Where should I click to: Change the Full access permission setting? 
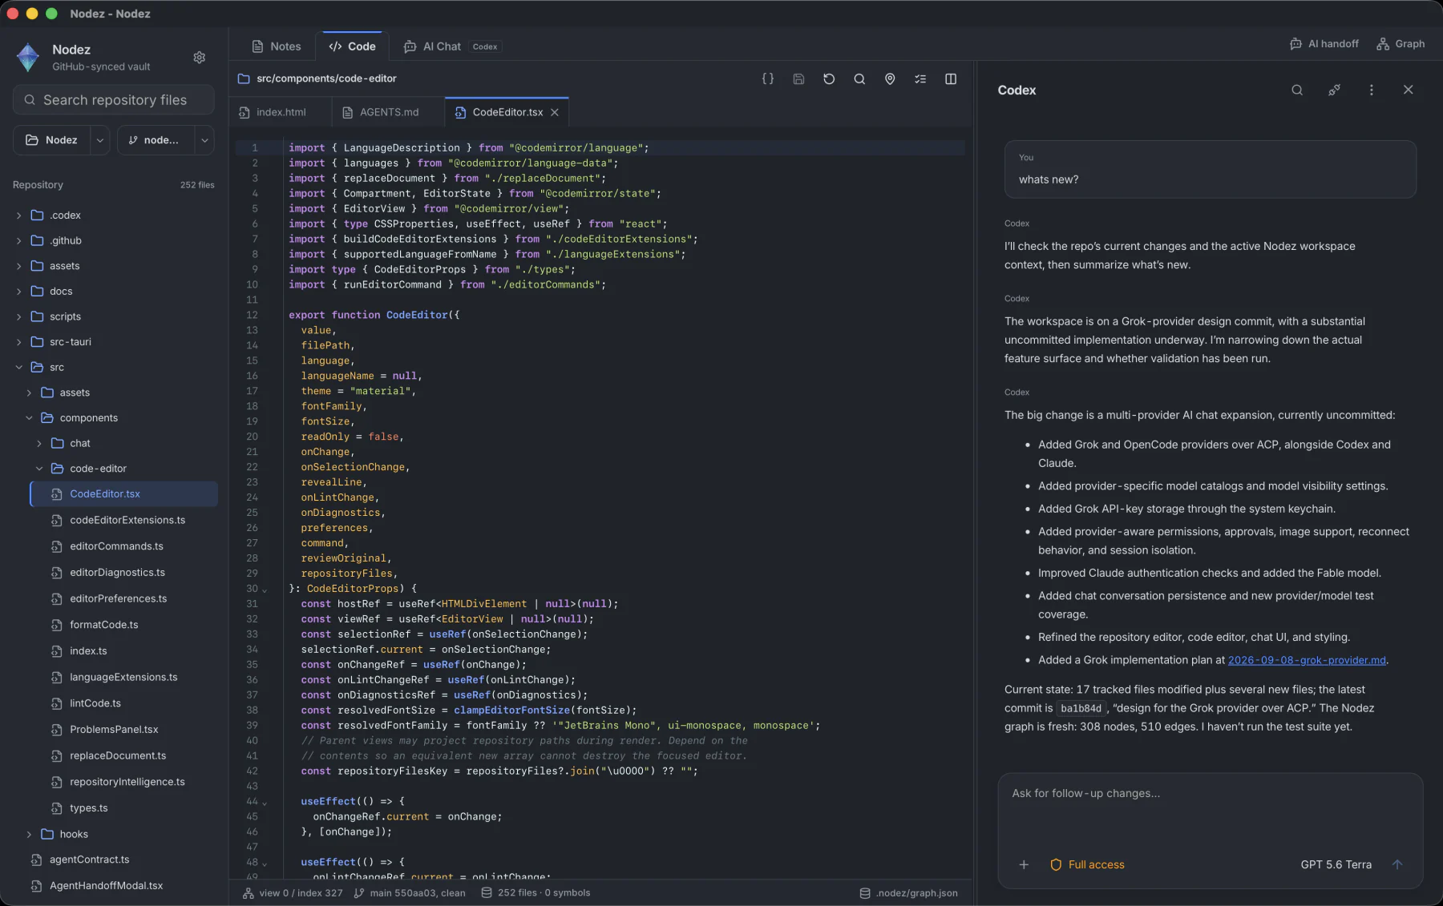point(1087,864)
